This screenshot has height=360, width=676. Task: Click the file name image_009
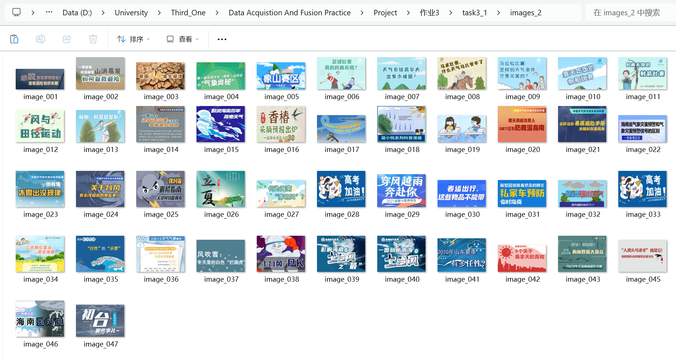tap(523, 97)
